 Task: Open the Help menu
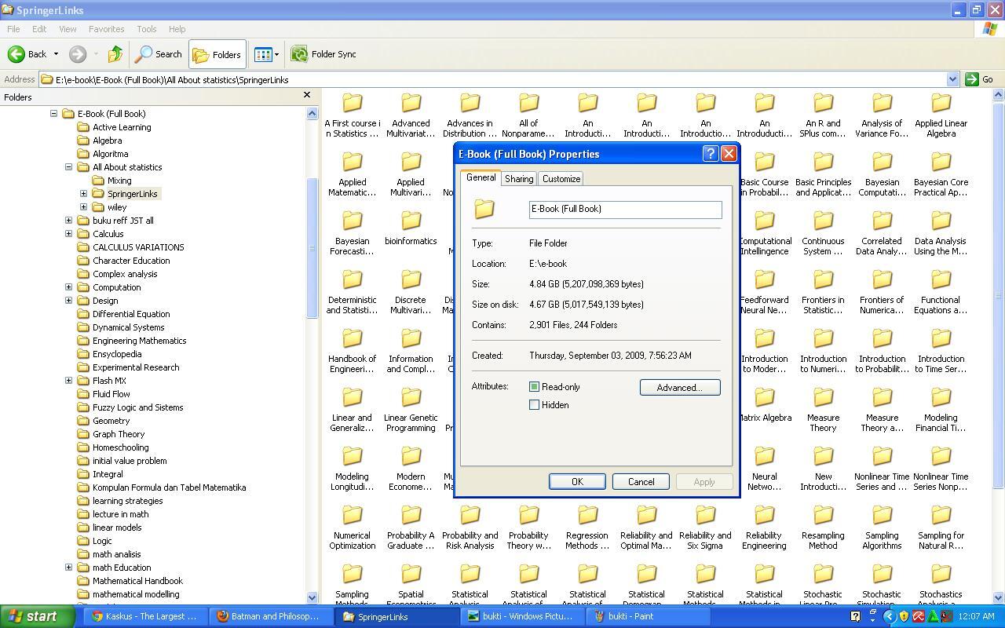(x=177, y=29)
